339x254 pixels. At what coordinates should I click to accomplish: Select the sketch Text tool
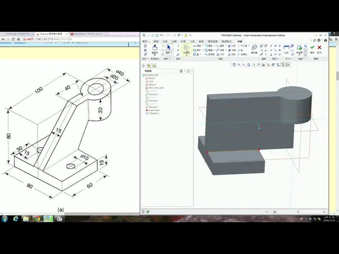[x=220, y=55]
